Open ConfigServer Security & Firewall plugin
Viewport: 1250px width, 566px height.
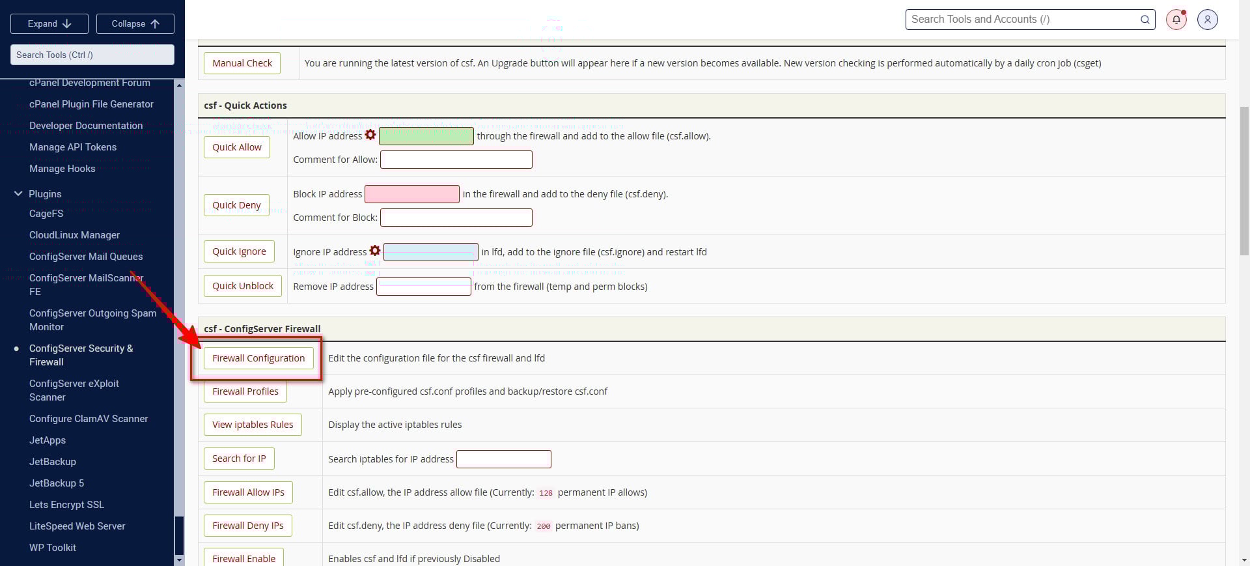click(81, 355)
